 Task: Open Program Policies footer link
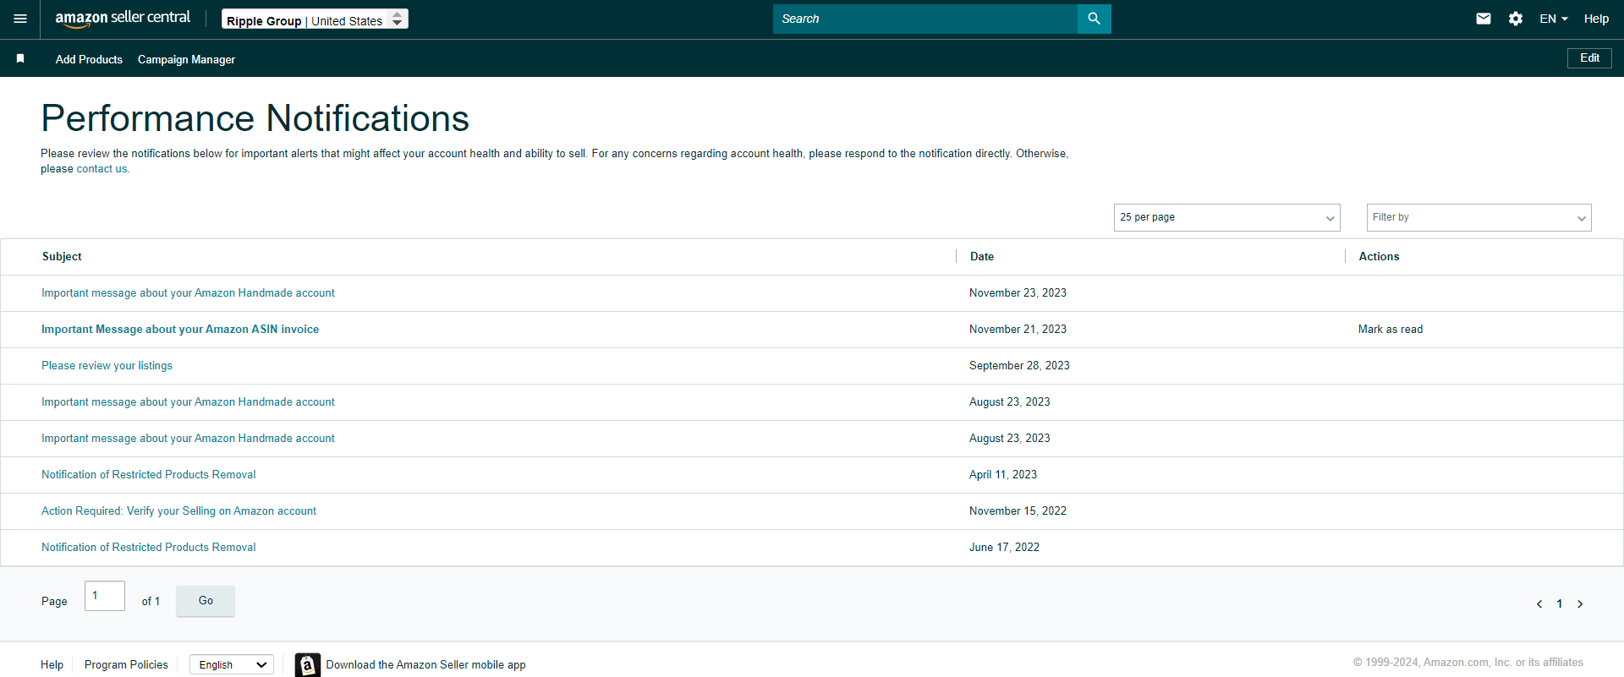(126, 665)
